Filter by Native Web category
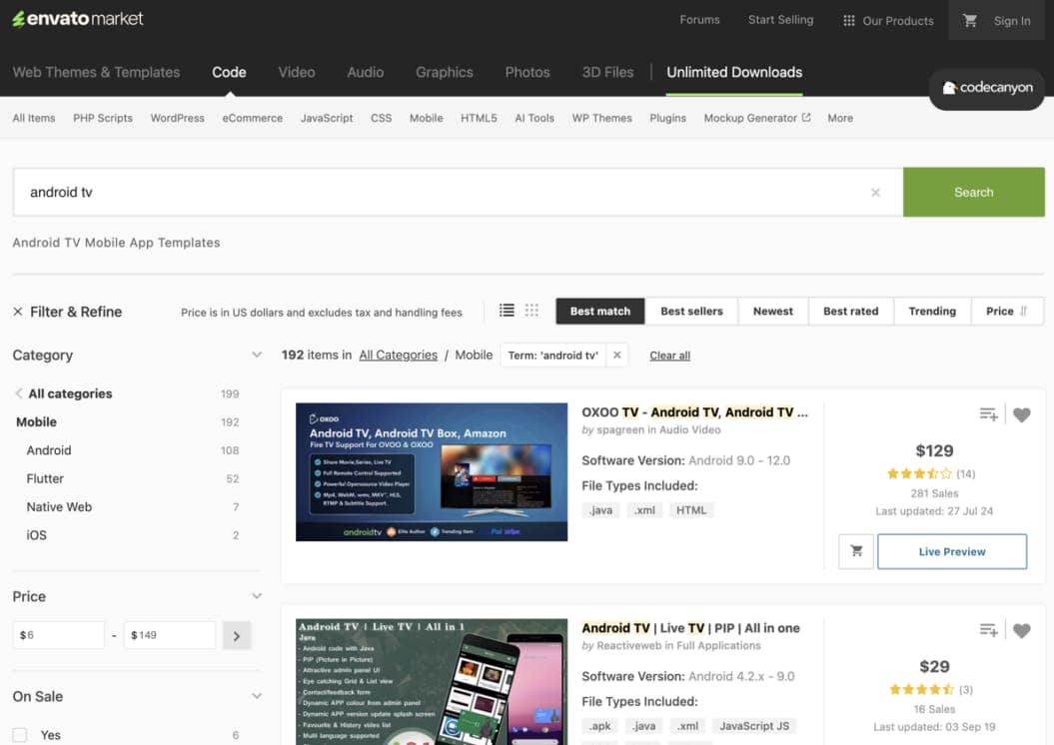 [x=59, y=506]
